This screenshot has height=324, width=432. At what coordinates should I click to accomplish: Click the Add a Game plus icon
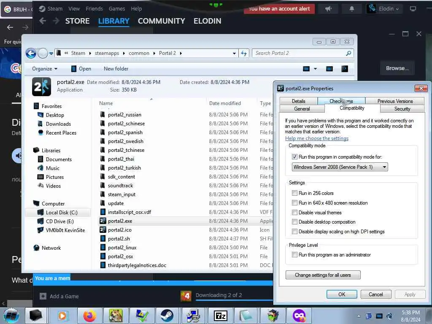coord(43,296)
